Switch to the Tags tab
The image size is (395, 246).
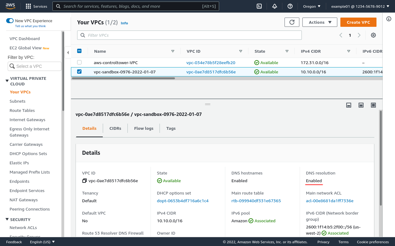click(x=171, y=128)
